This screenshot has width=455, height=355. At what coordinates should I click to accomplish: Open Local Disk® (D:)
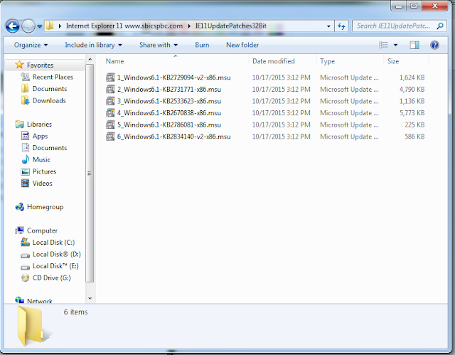pos(57,254)
